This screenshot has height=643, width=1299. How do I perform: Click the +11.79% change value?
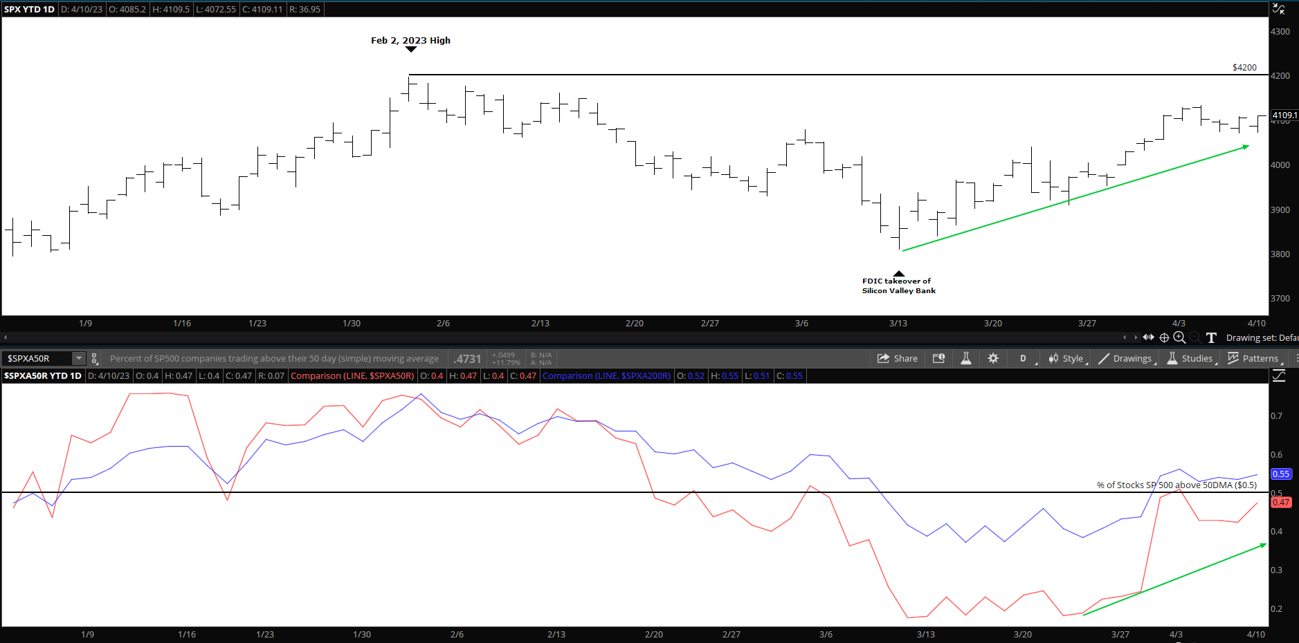pos(506,362)
